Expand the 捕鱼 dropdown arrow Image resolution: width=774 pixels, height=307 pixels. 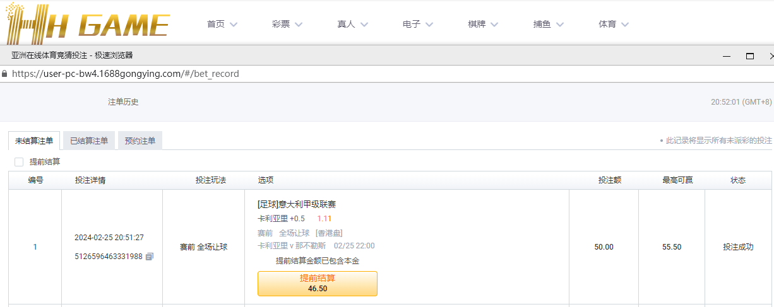(560, 25)
